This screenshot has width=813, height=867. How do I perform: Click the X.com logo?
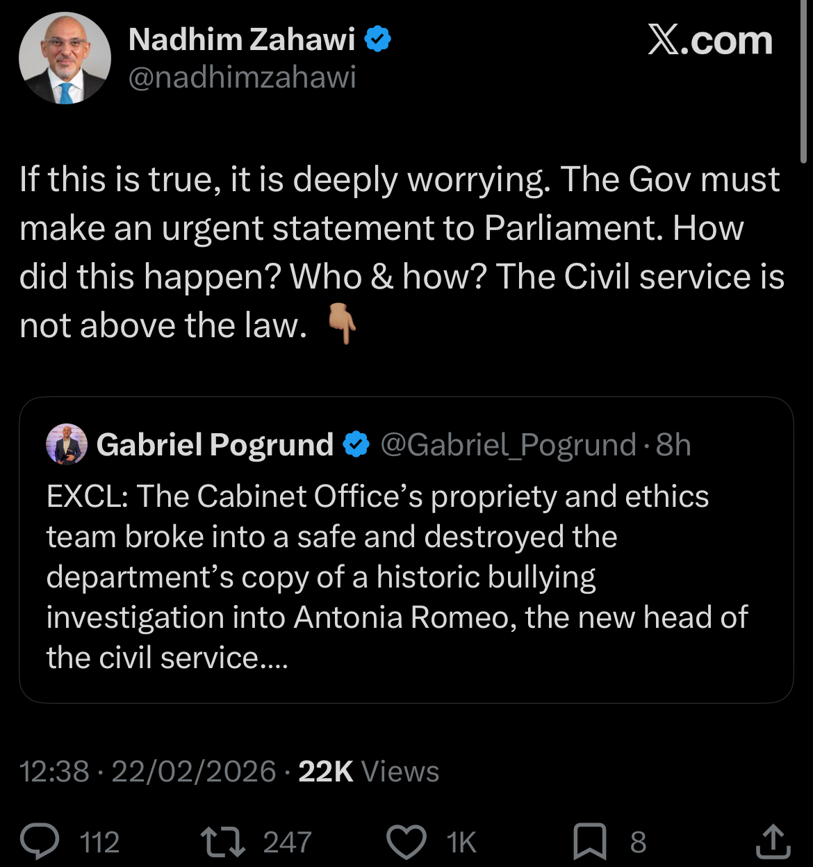(x=709, y=40)
